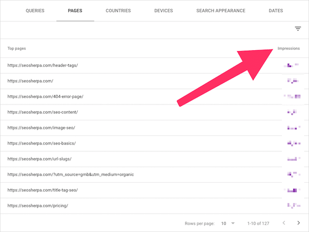Switch to the Queries tab
This screenshot has height=232, width=309.
coord(35,11)
